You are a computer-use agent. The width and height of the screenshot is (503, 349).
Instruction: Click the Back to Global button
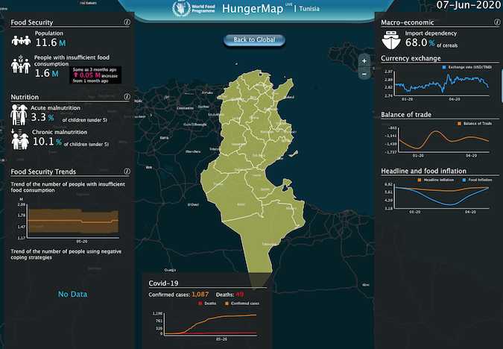click(254, 40)
